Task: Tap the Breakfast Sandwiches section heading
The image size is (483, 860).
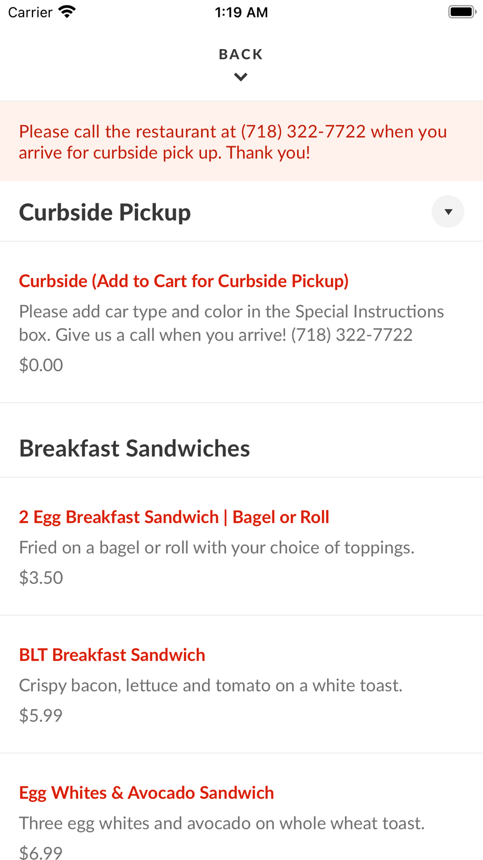Action: click(134, 448)
